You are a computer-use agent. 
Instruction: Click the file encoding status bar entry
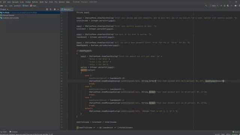(x=228, y=134)
